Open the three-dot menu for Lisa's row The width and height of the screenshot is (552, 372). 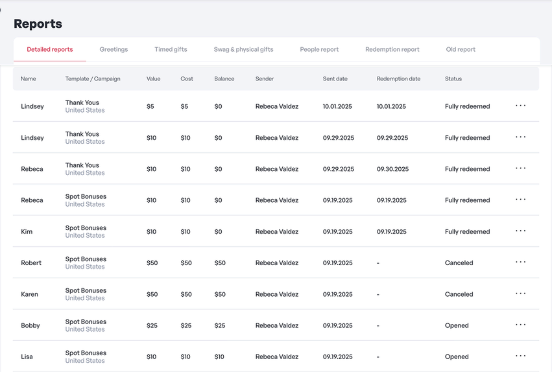[x=520, y=356]
